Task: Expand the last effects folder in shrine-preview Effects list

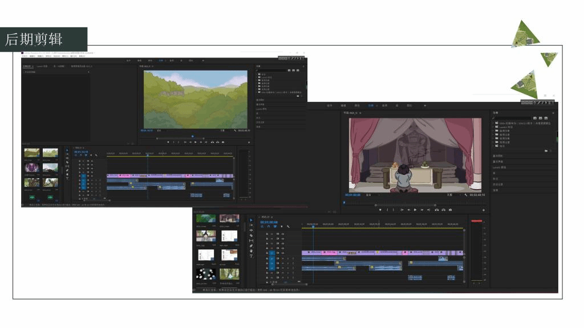Action: (493, 146)
